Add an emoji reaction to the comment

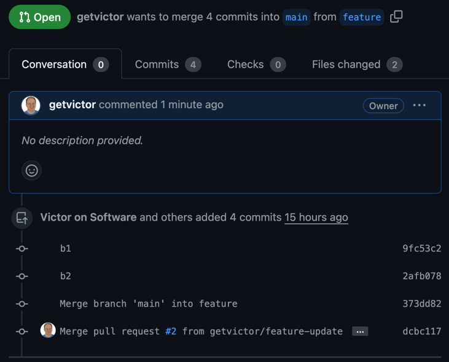31,170
